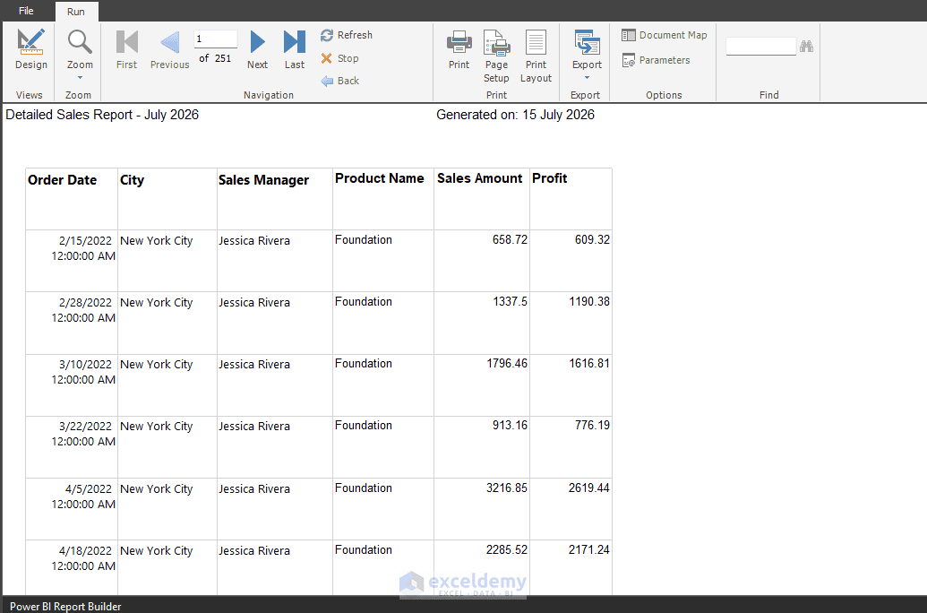This screenshot has width=927, height=613.
Task: Print the report
Action: click(x=459, y=49)
